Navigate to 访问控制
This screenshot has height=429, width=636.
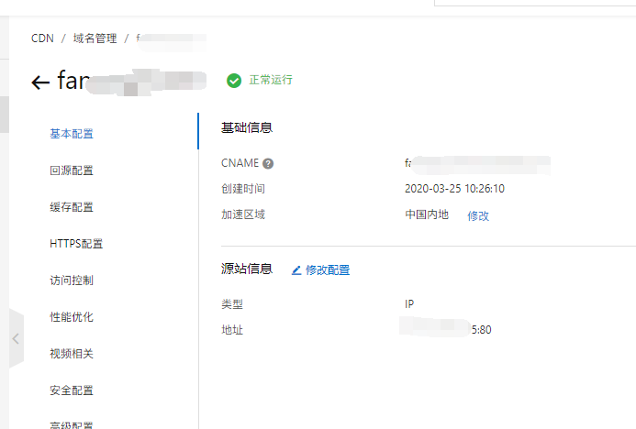click(x=72, y=280)
